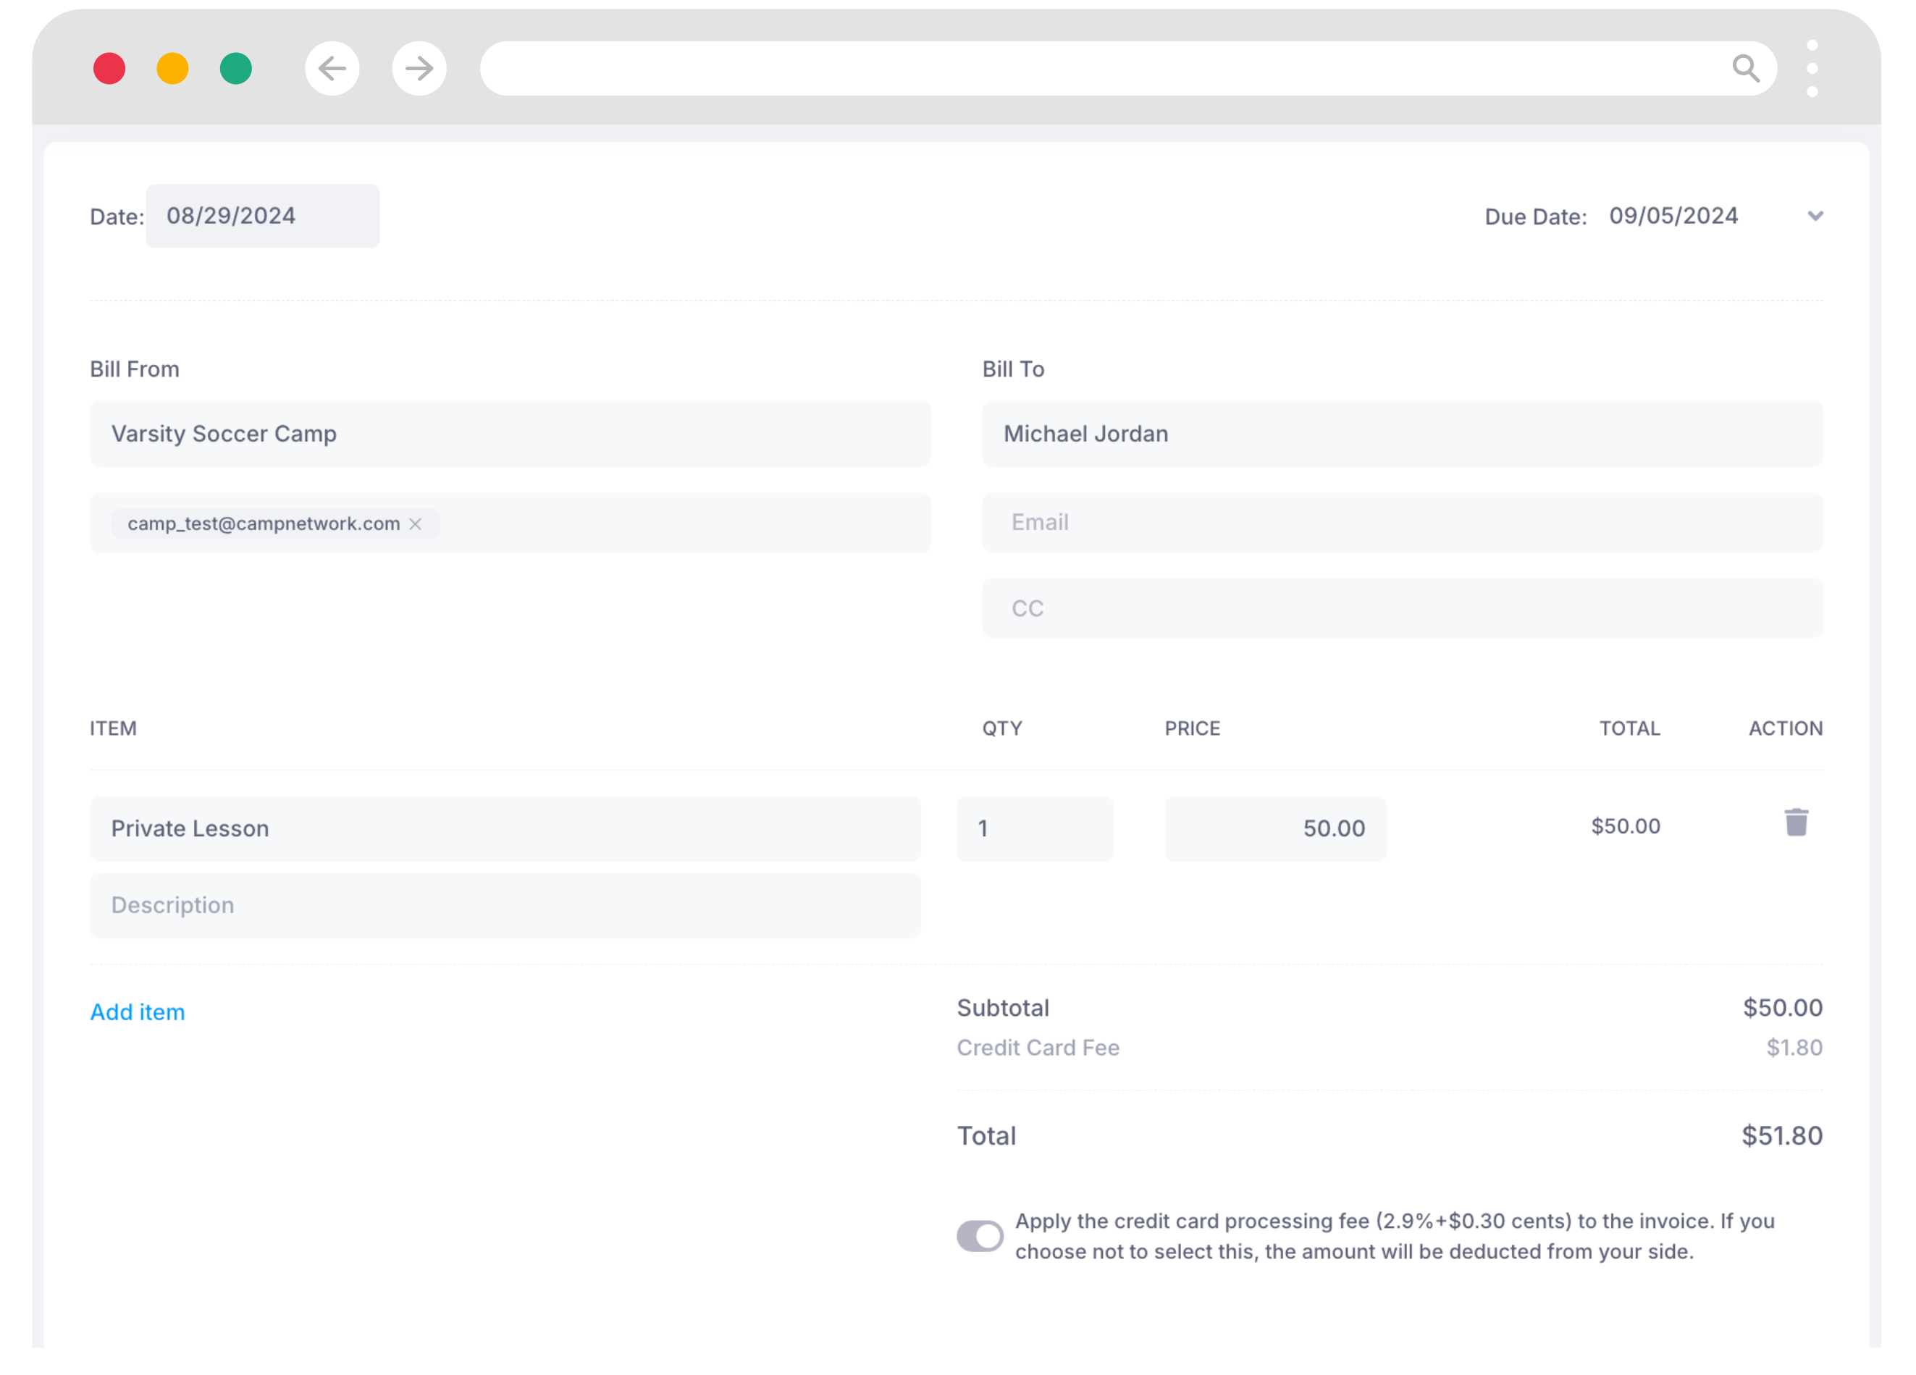Remove camp_test@campnetwork.com email chip

pos(415,524)
